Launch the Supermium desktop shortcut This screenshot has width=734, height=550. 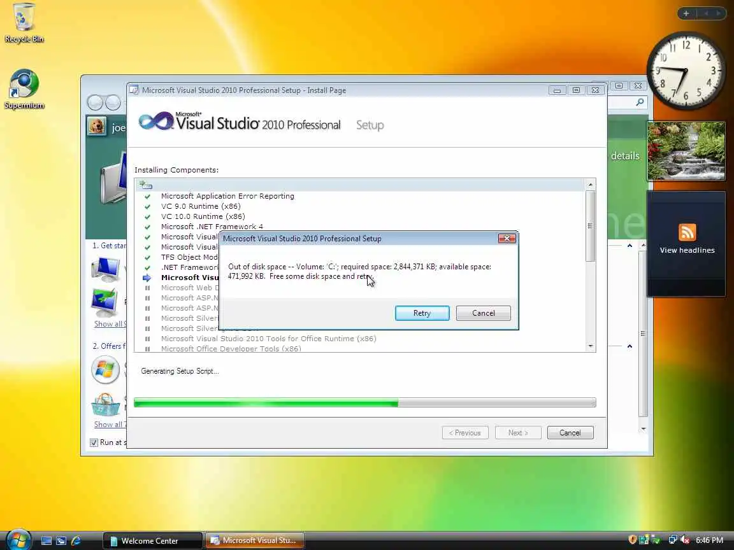coord(24,89)
